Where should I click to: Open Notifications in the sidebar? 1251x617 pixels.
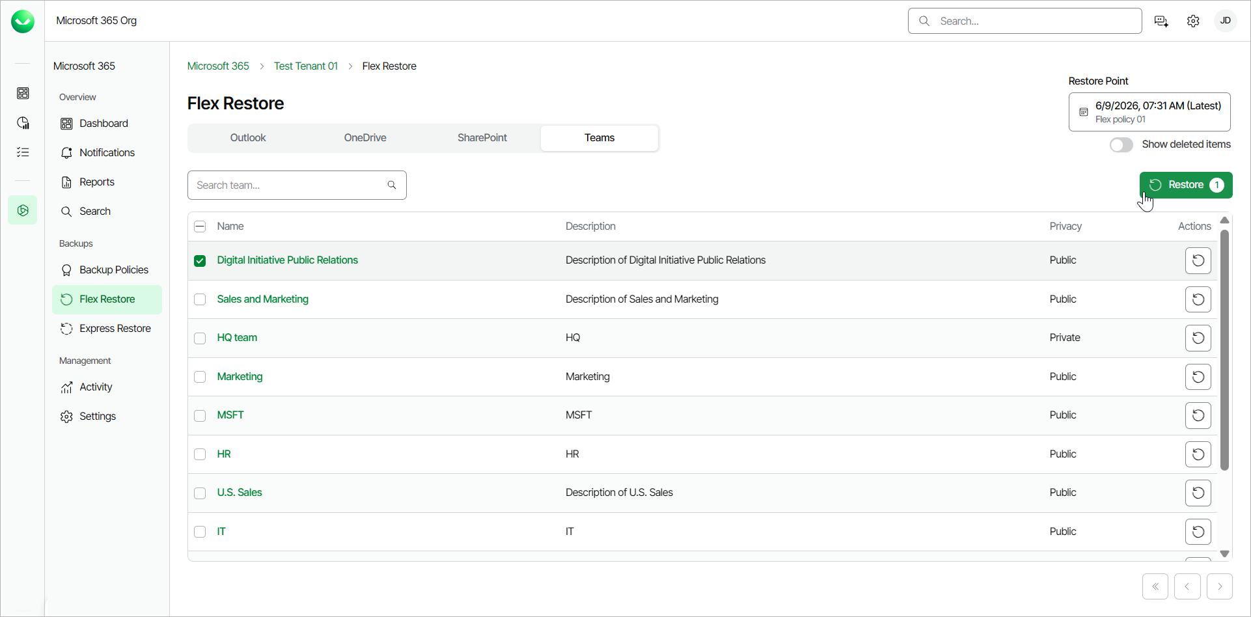[107, 153]
